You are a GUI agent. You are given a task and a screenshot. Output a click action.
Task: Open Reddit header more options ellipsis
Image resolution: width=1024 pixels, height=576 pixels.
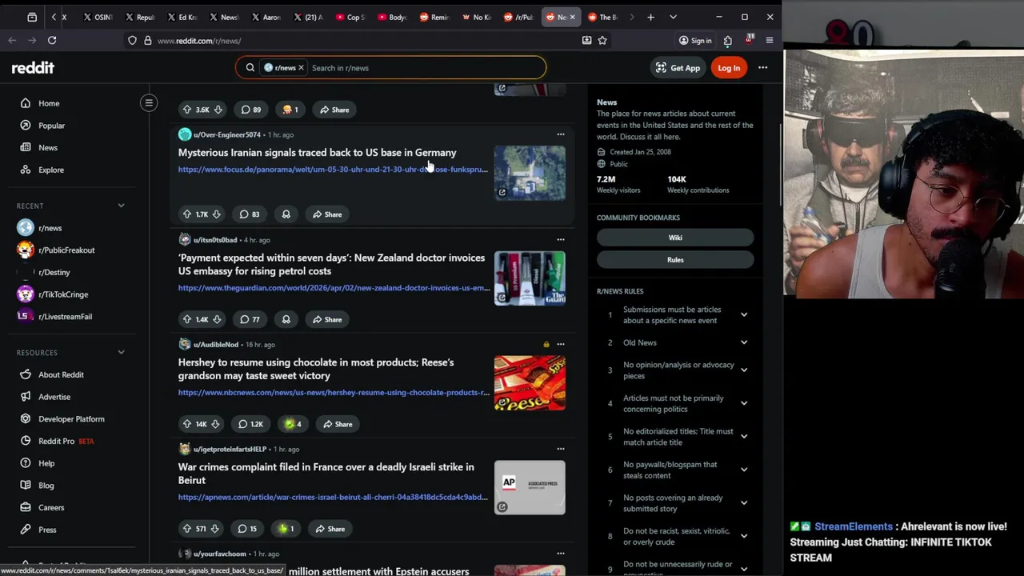(x=762, y=68)
